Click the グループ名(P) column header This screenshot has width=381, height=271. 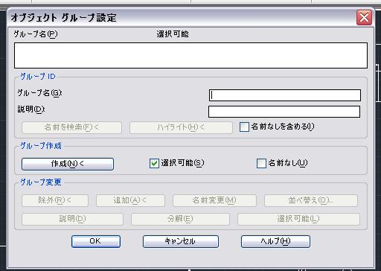click(36, 34)
